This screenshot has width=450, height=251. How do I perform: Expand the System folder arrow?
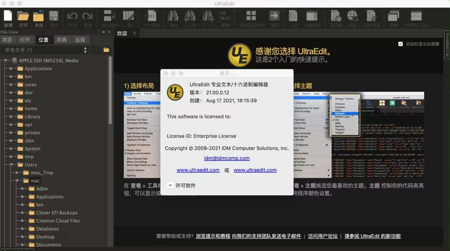(x=11, y=149)
